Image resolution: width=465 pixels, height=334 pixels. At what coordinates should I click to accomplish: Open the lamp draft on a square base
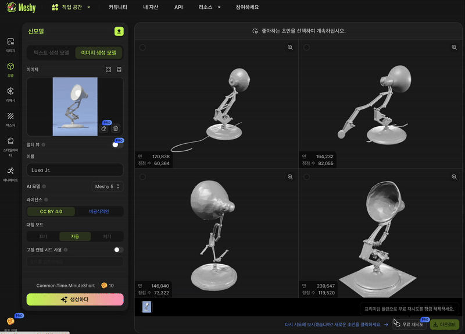pyautogui.click(x=381, y=233)
